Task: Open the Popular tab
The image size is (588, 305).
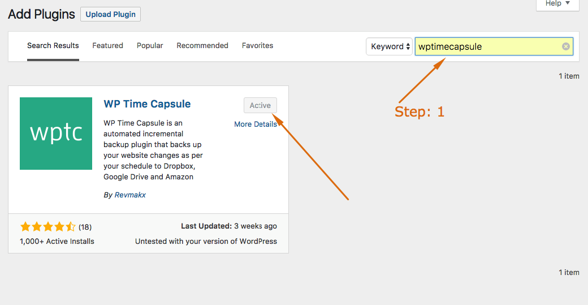Action: tap(150, 46)
